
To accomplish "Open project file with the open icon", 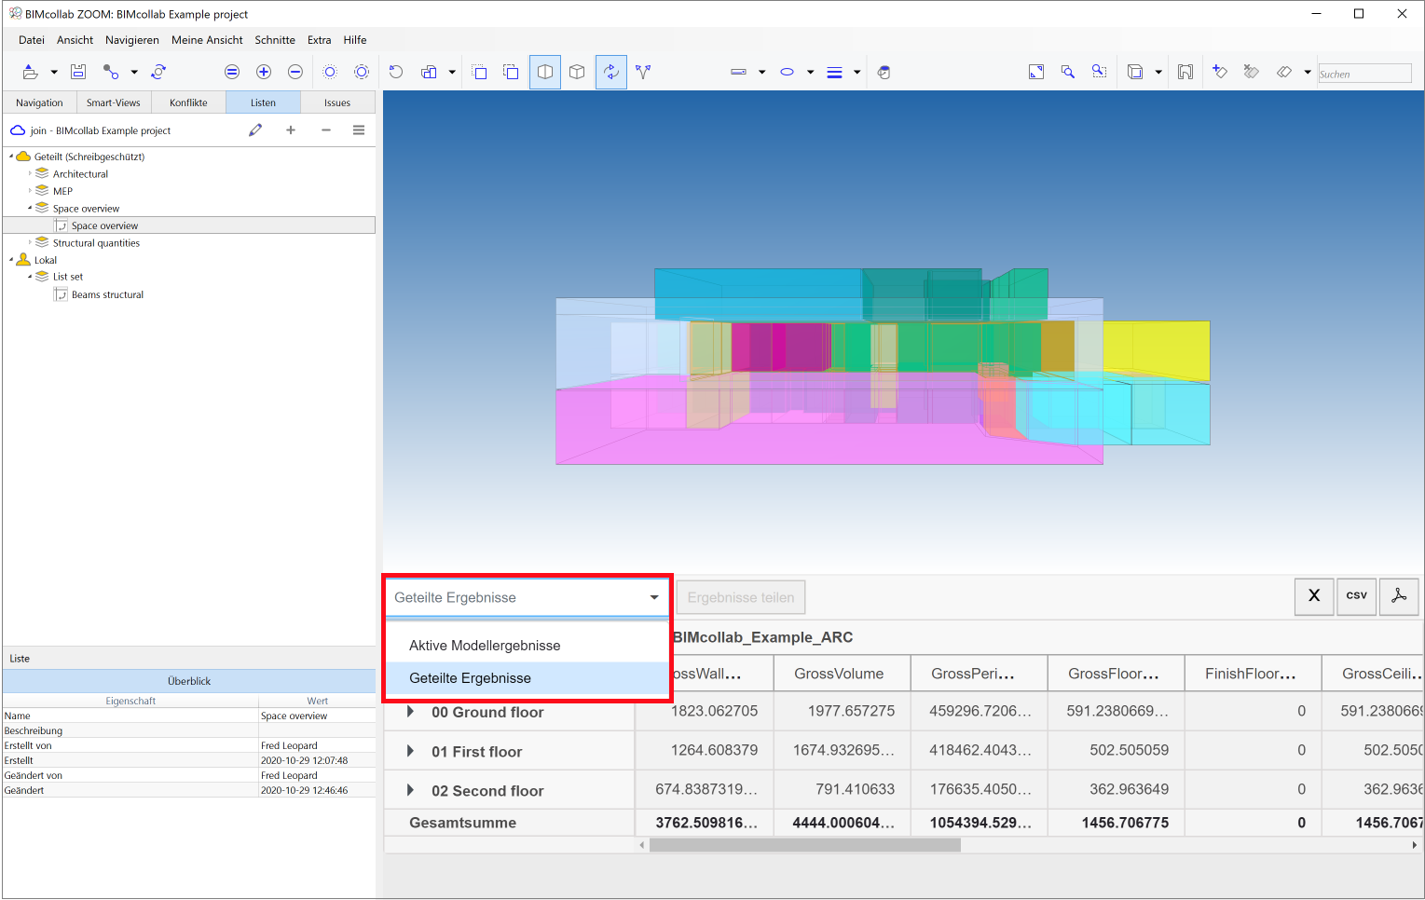I will [x=30, y=72].
